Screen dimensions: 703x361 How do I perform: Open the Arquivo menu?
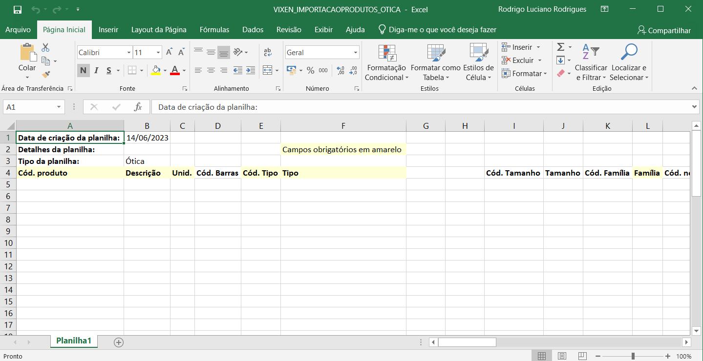[18, 30]
